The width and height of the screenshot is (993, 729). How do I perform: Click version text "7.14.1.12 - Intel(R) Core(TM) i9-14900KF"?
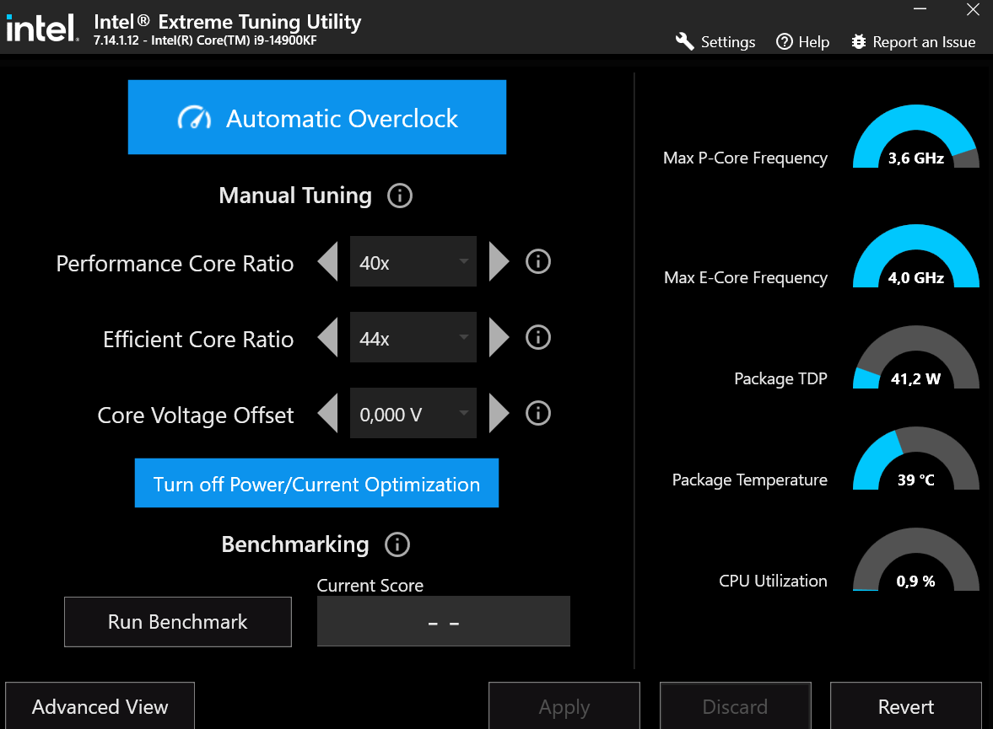205,40
